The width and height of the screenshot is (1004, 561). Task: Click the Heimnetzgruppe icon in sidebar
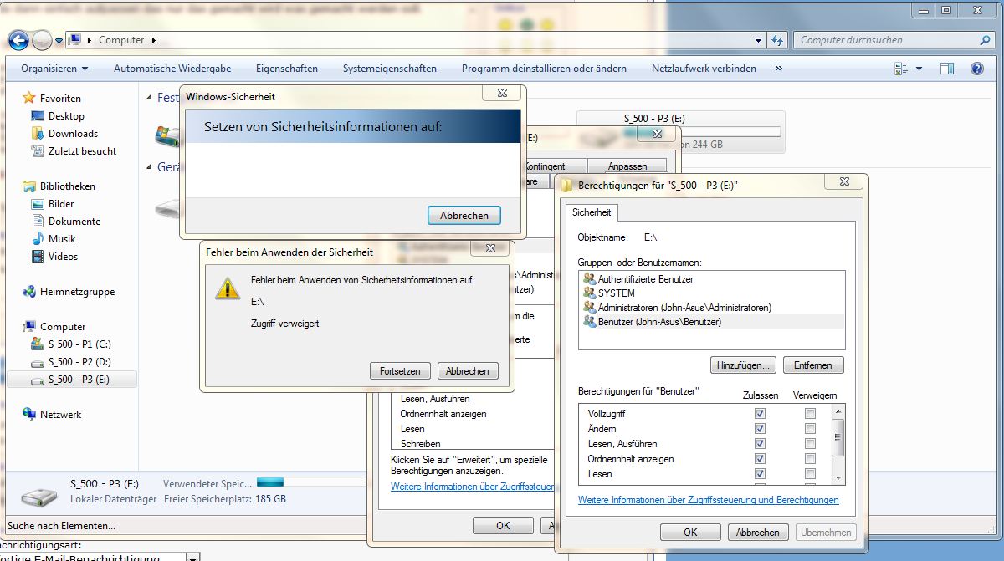[x=29, y=292]
